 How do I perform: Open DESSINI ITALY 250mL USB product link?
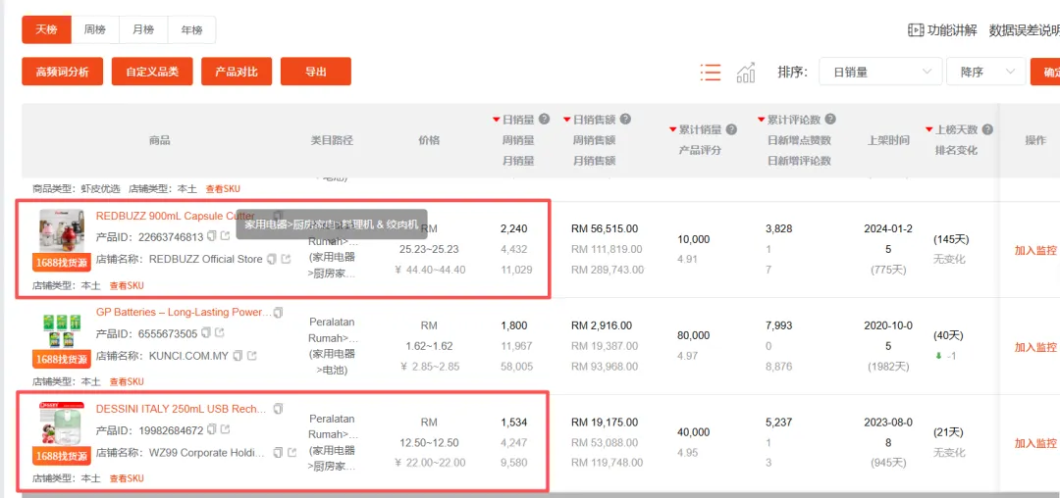click(x=182, y=409)
